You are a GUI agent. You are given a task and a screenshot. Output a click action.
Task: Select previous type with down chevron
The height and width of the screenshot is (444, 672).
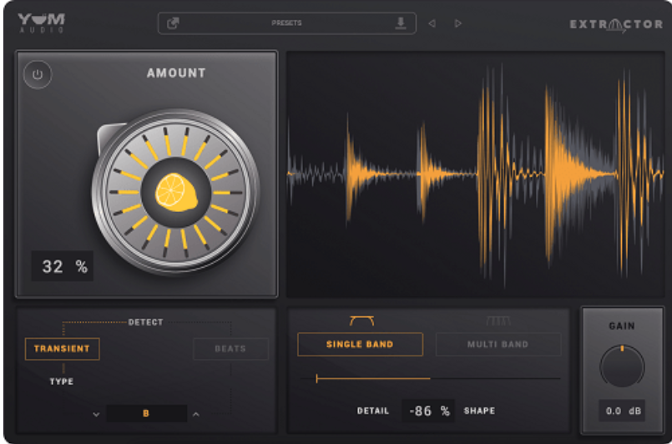coord(97,414)
